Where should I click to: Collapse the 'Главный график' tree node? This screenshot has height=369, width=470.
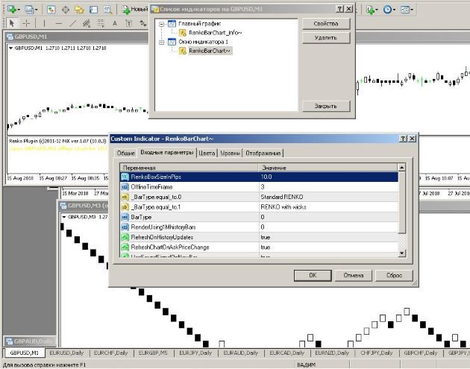point(161,24)
